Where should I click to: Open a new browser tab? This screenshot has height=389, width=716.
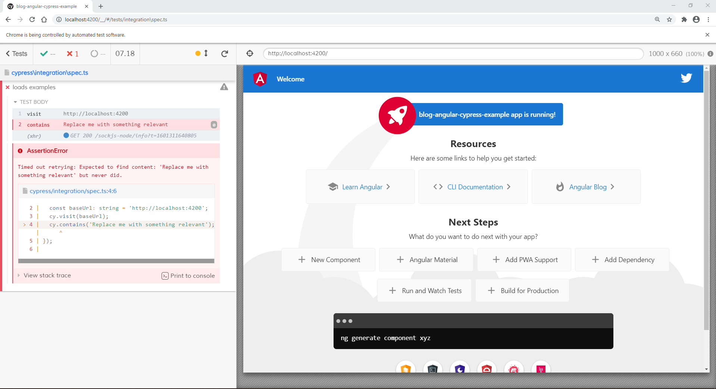coord(101,6)
